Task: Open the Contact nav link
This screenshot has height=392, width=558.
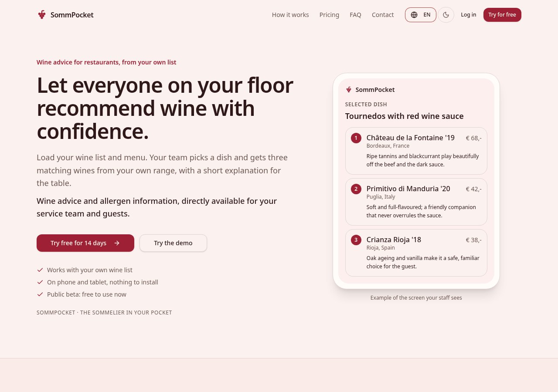Action: 383,15
